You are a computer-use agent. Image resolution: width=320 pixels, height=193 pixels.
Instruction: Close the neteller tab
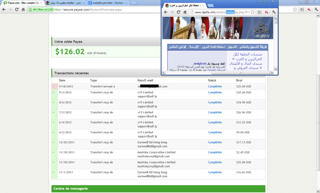point(84,3)
